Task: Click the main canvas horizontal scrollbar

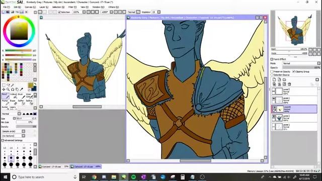Action: coord(195,161)
